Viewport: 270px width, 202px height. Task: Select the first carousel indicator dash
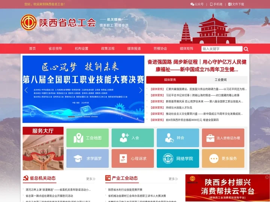click(x=71, y=117)
